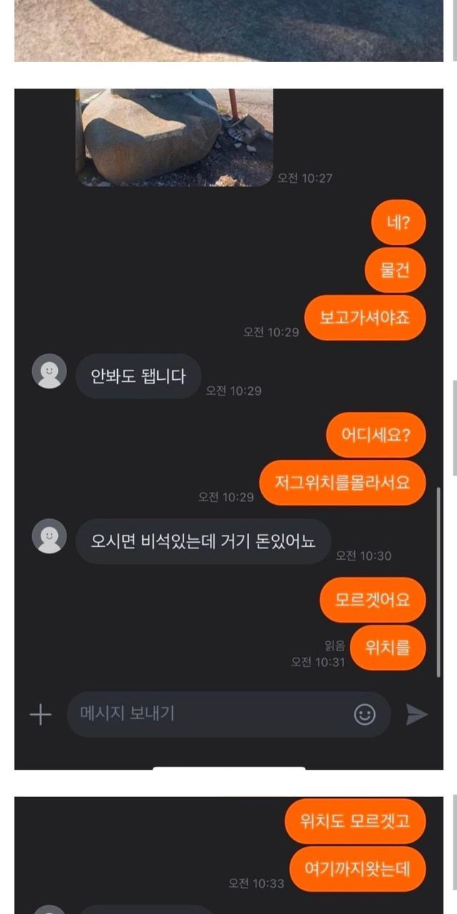Open the emoji smiley picker
This screenshot has height=914, width=457.
coord(365,715)
